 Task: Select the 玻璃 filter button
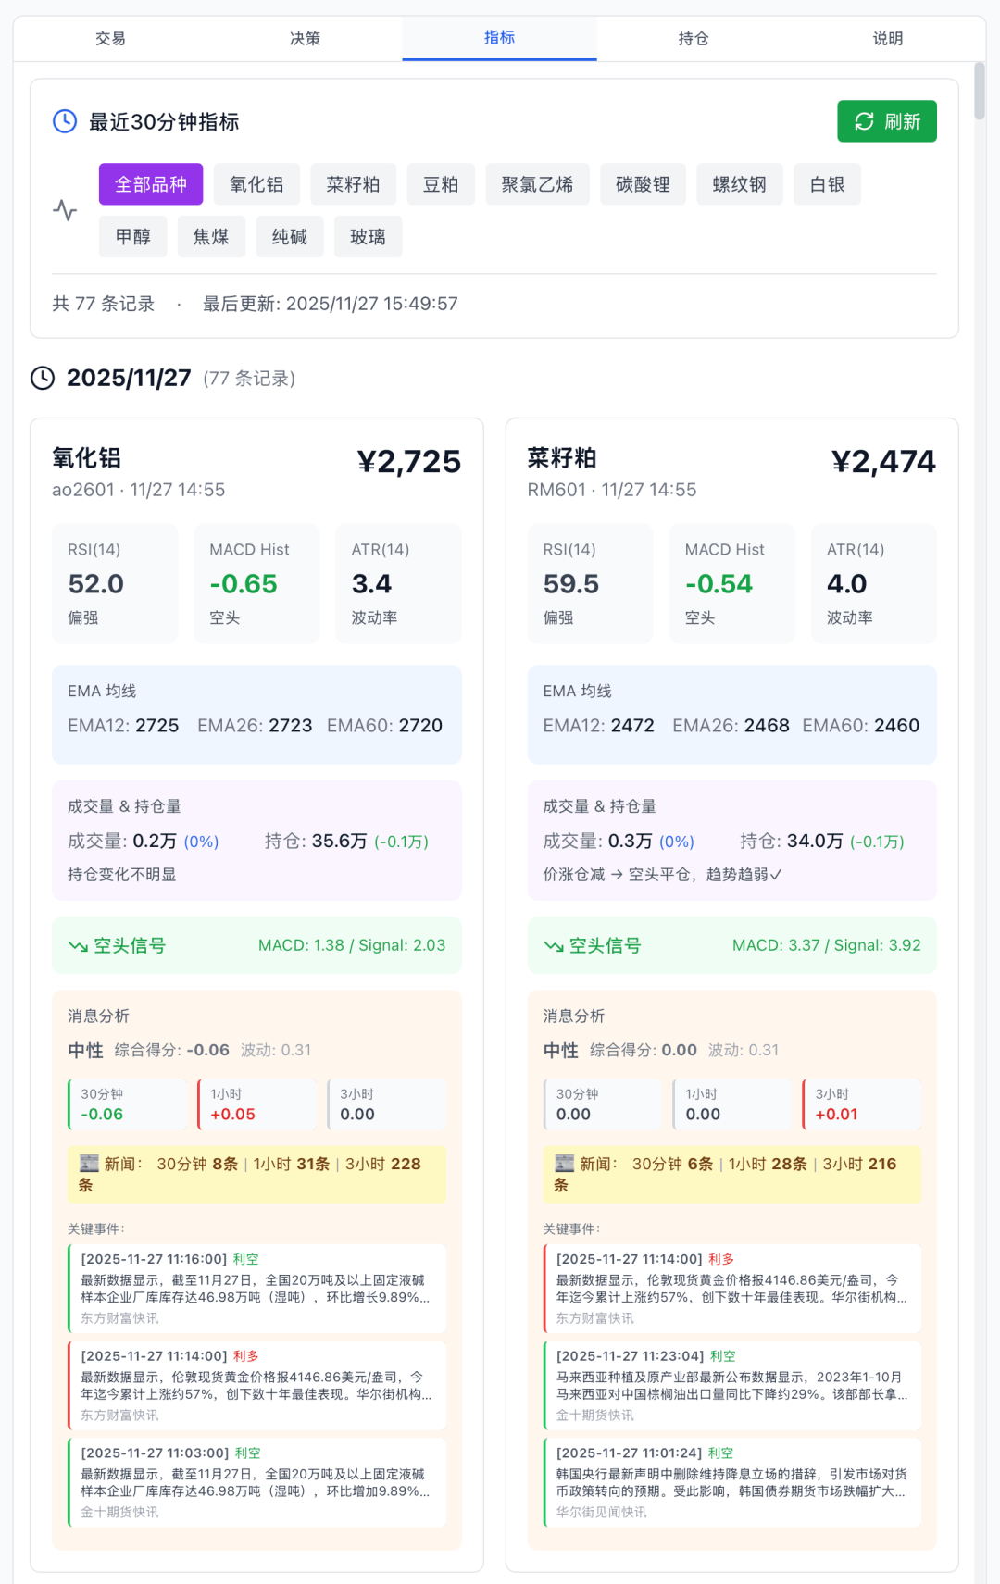tap(368, 237)
